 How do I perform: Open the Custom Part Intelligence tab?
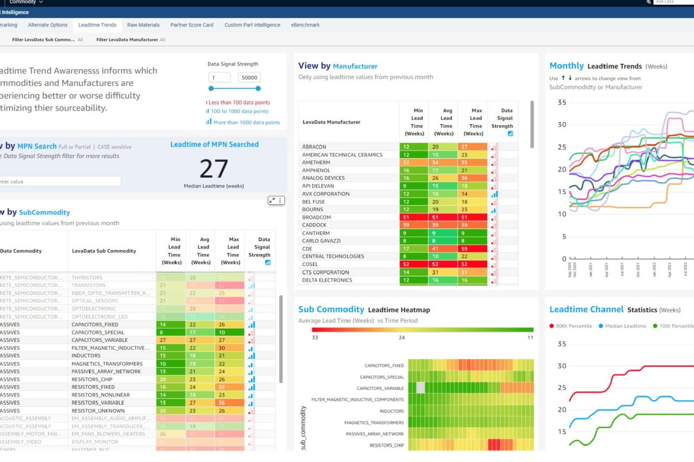click(252, 25)
